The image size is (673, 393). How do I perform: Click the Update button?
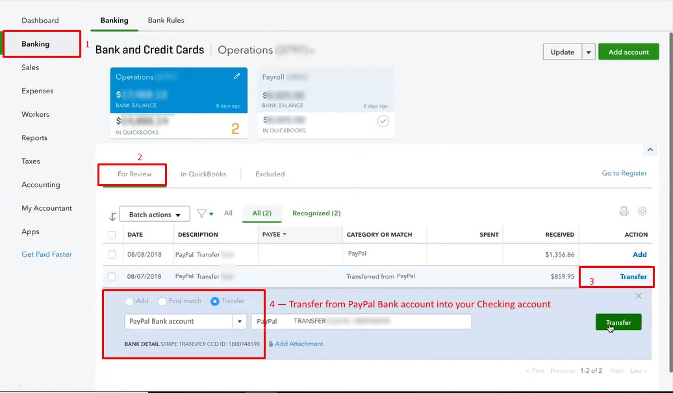point(563,52)
